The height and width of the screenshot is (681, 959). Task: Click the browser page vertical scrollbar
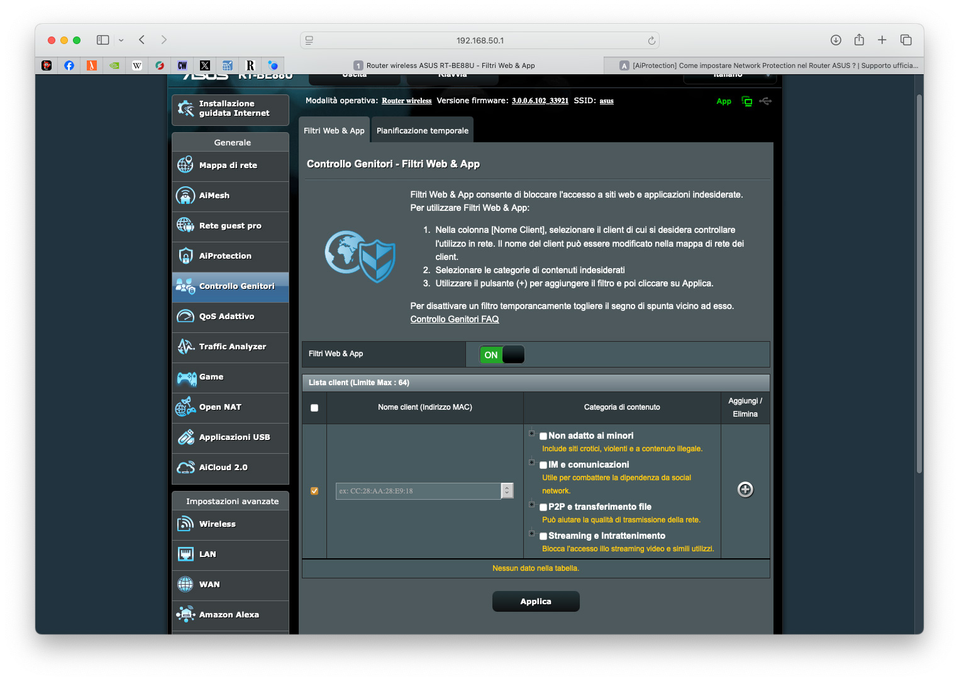click(919, 283)
